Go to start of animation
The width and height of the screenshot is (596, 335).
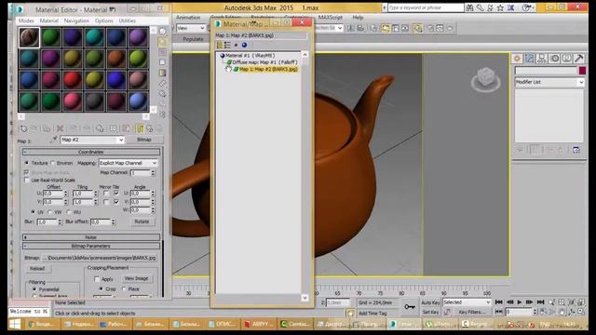pyautogui.click(x=499, y=301)
